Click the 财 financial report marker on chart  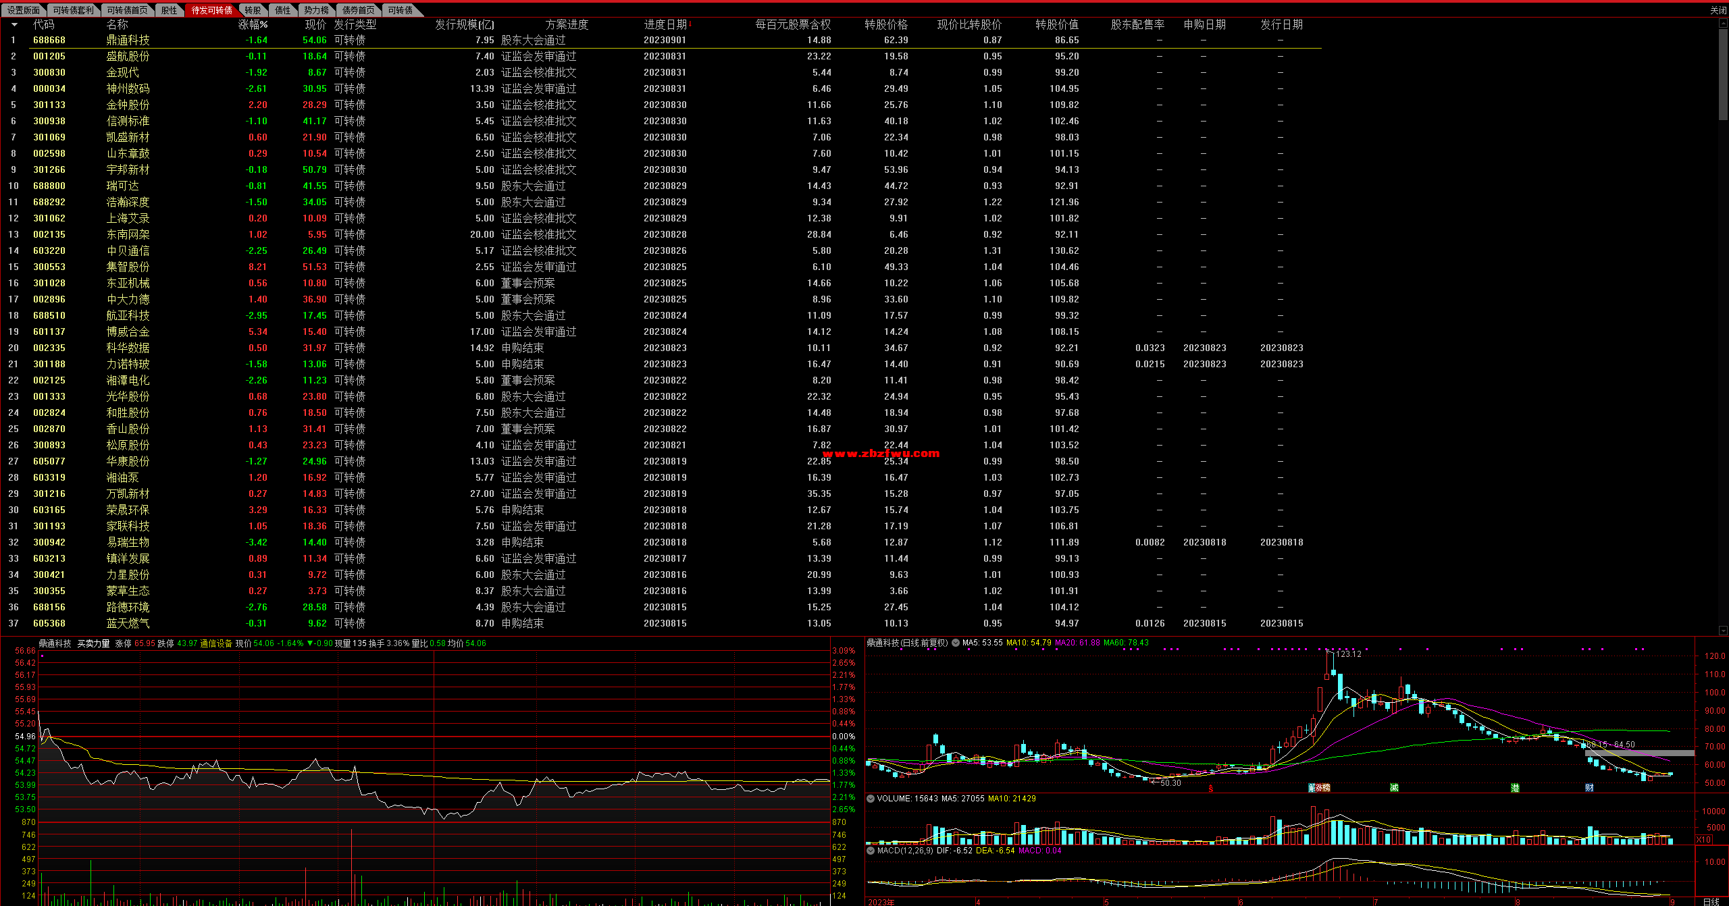tap(1589, 788)
